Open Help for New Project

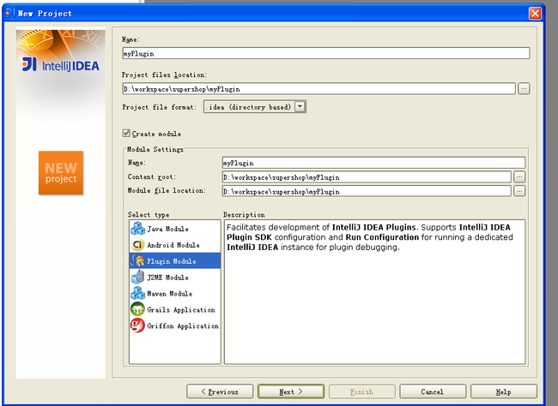[504, 391]
